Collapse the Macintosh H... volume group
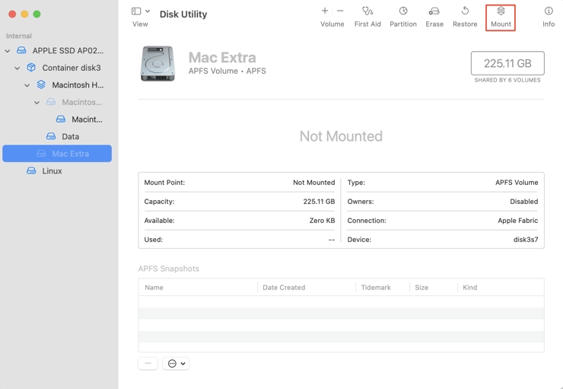This screenshot has height=389, width=563. (x=27, y=85)
